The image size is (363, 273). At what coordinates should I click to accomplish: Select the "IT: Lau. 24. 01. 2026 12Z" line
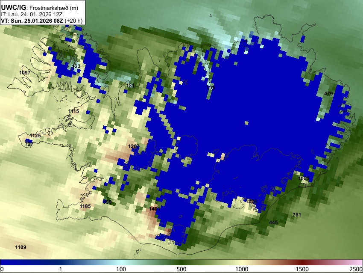point(32,15)
